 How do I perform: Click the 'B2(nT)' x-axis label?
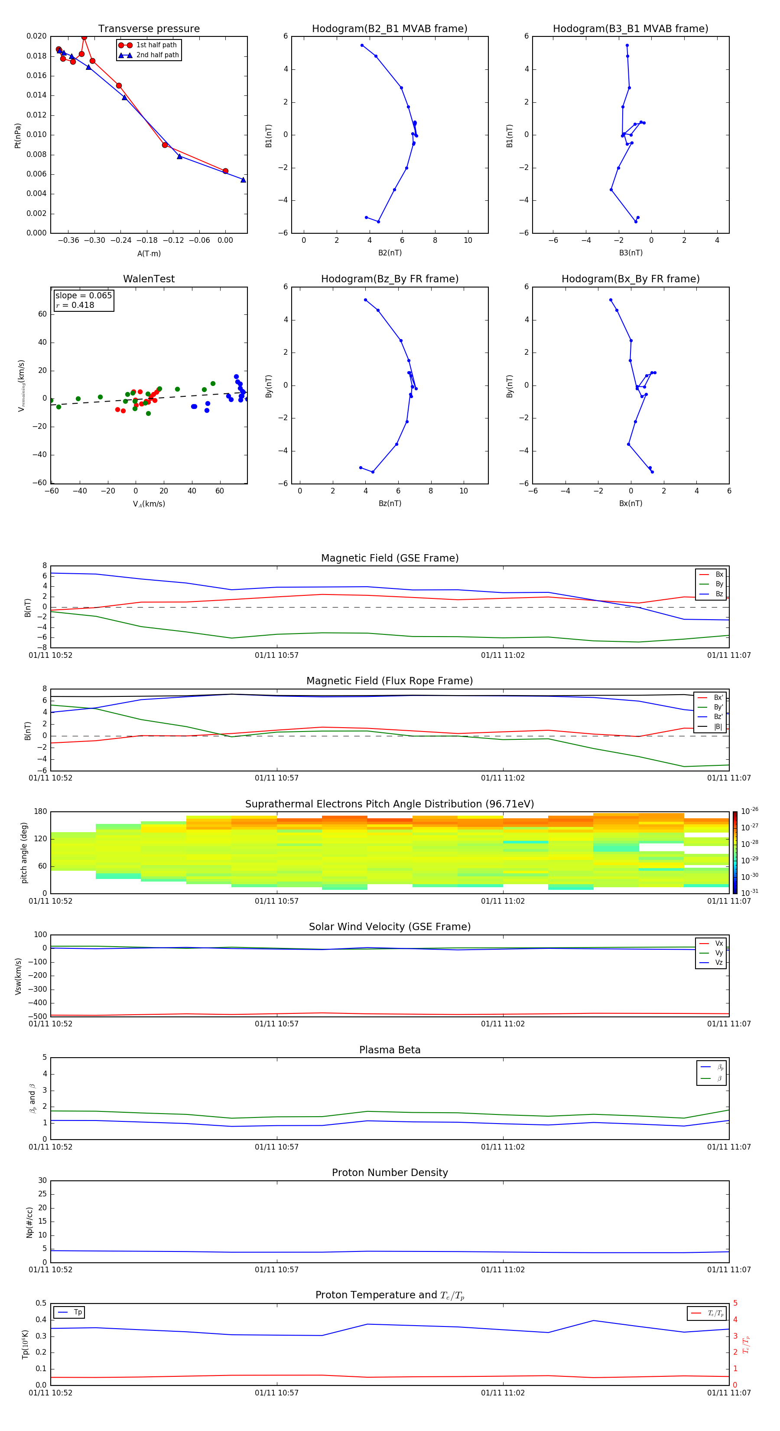(x=390, y=253)
